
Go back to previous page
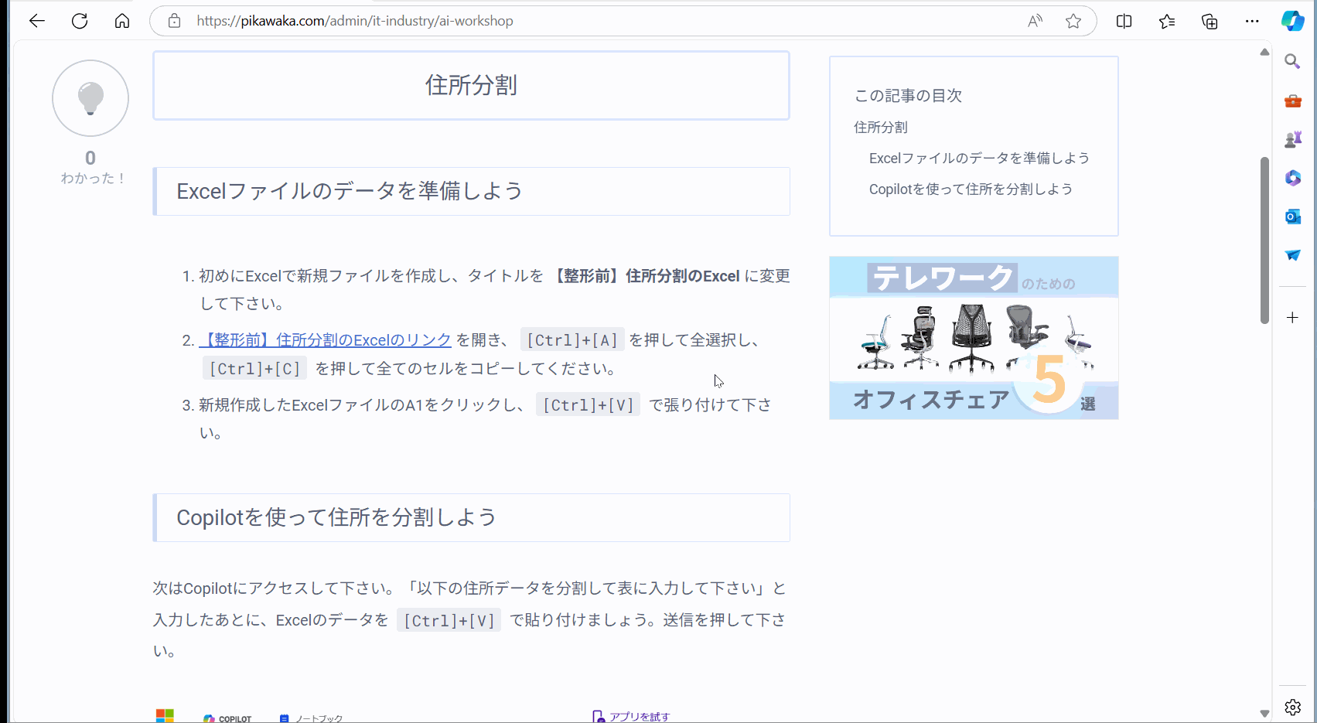[37, 21]
